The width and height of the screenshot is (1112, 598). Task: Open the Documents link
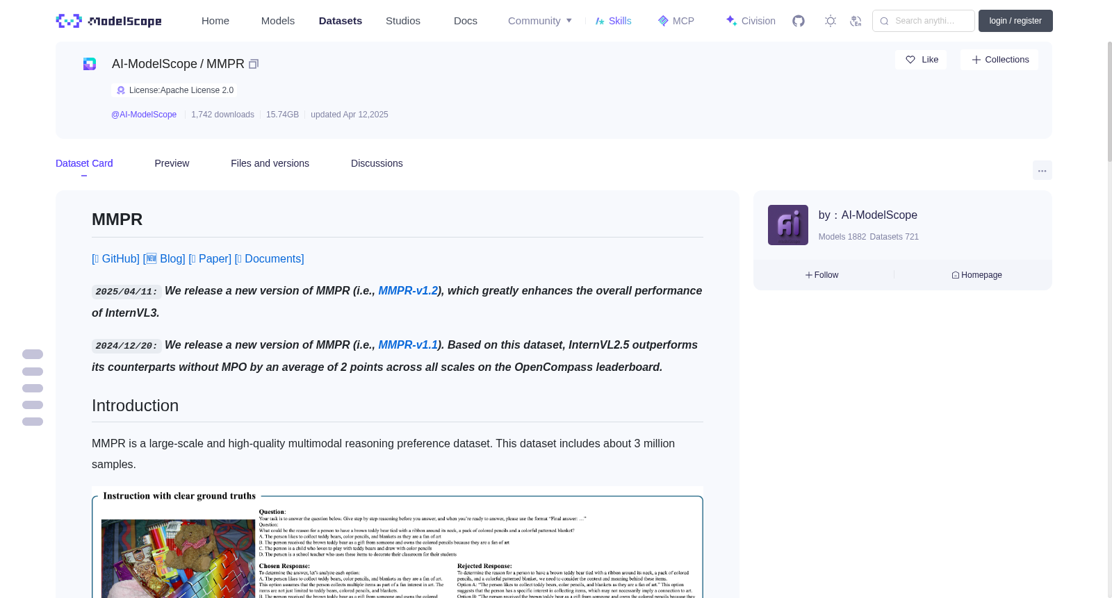(x=269, y=258)
